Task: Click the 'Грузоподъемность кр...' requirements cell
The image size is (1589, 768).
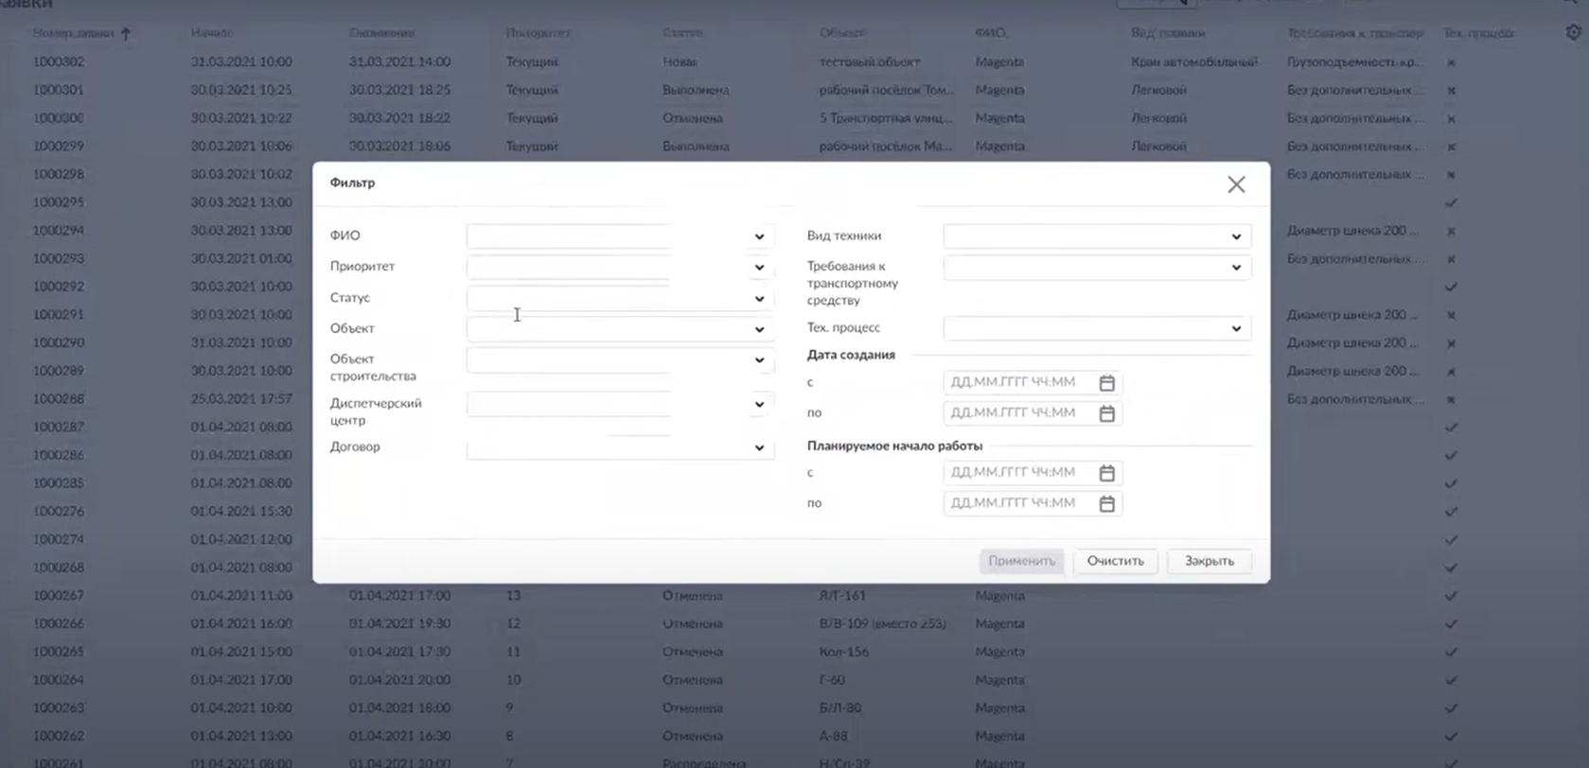Action: point(1354,61)
